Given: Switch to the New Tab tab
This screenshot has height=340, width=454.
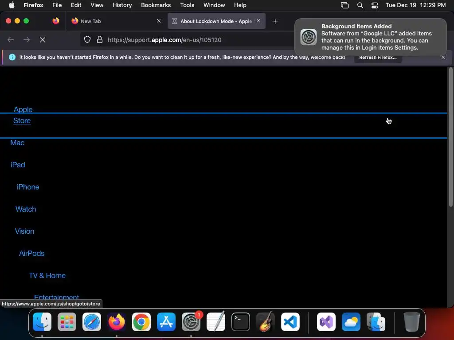Looking at the screenshot, I should tap(116, 21).
